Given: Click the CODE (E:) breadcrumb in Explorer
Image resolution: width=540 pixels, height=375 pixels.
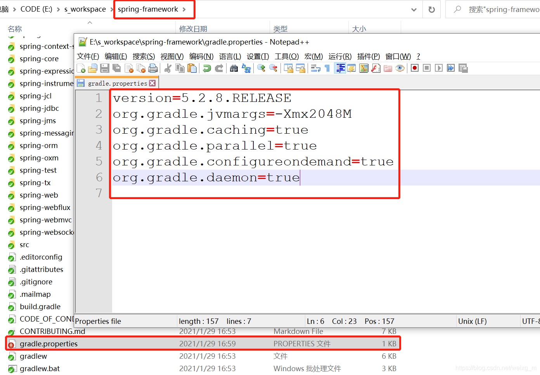Looking at the screenshot, I should coord(36,9).
